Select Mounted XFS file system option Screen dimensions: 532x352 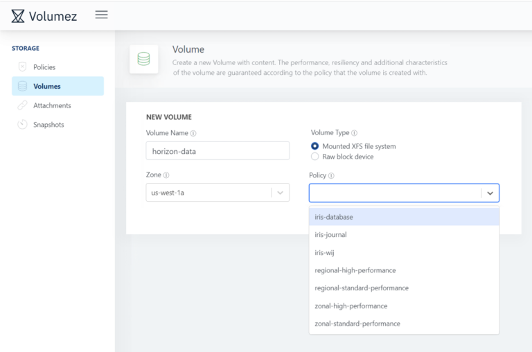(315, 146)
